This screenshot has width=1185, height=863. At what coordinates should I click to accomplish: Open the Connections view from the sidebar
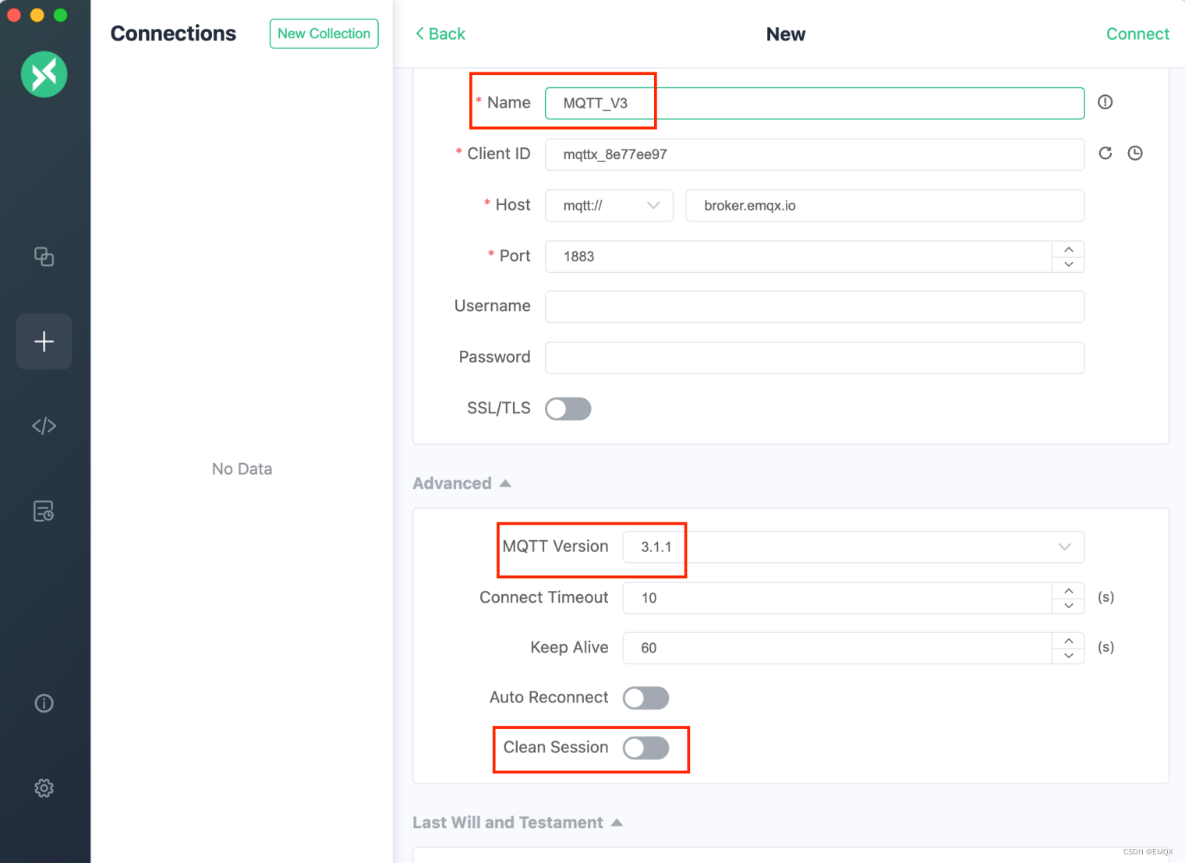(x=44, y=256)
